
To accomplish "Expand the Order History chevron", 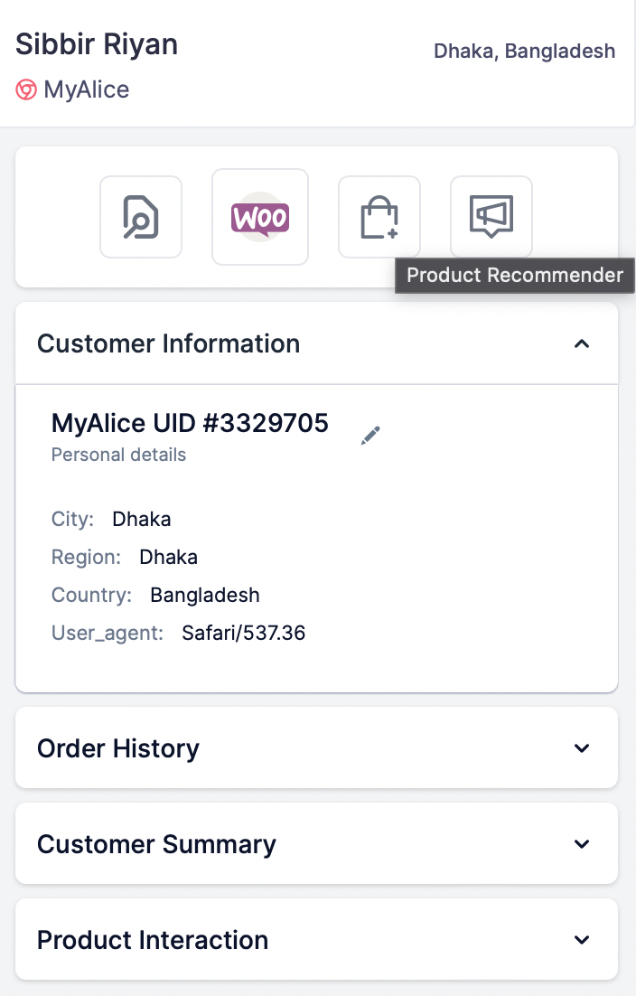I will point(582,748).
